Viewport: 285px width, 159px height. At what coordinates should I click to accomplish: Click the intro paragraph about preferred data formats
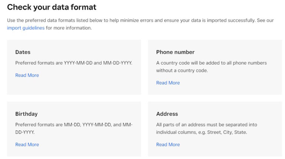[140, 20]
